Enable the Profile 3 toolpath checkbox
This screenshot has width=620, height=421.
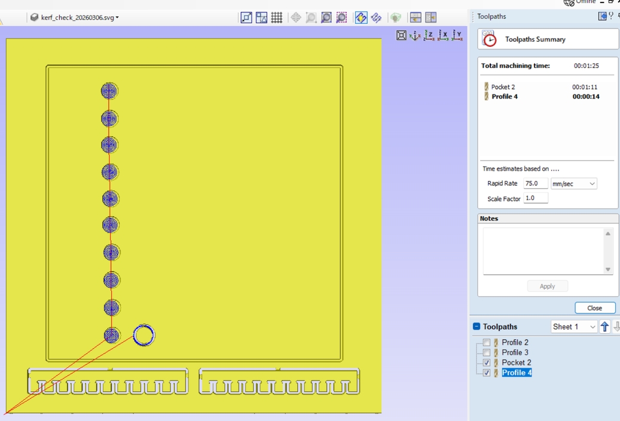point(487,352)
